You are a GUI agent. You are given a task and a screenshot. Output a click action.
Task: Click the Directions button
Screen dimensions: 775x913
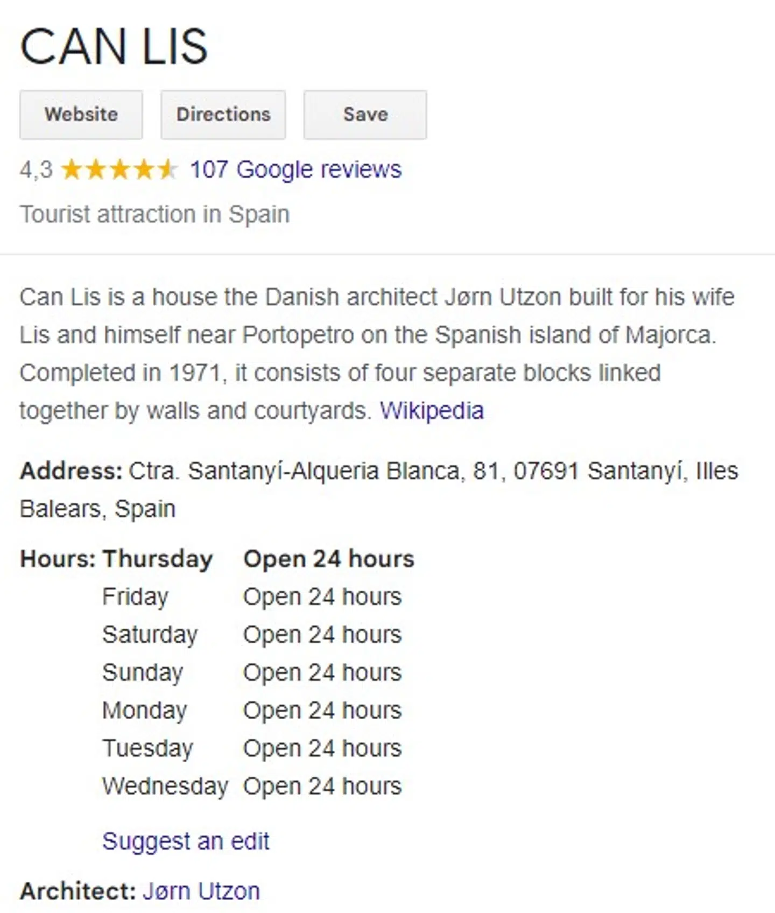[223, 115]
